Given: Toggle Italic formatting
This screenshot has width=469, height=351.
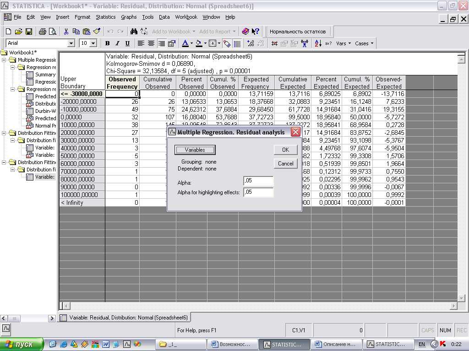Looking at the screenshot, I should click(117, 43).
